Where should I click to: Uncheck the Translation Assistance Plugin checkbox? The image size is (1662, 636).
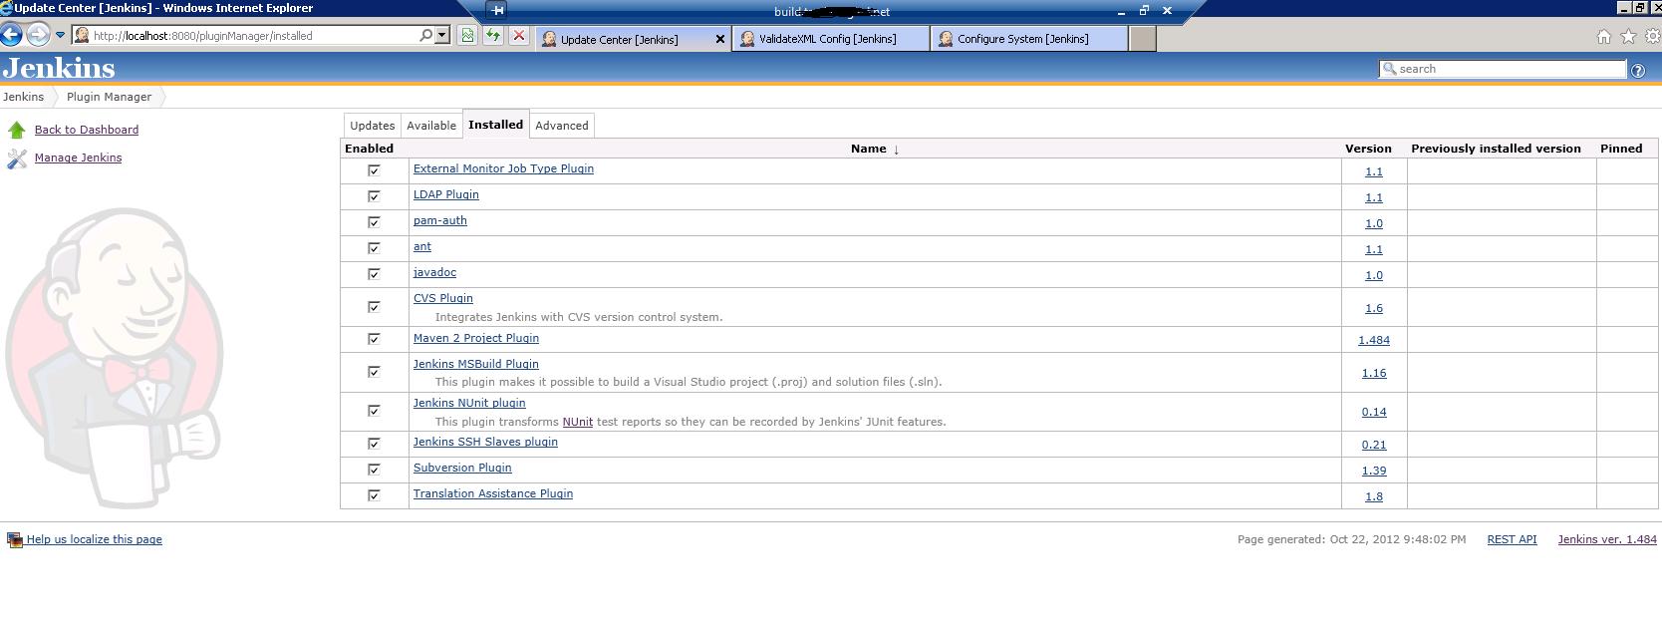(x=375, y=495)
